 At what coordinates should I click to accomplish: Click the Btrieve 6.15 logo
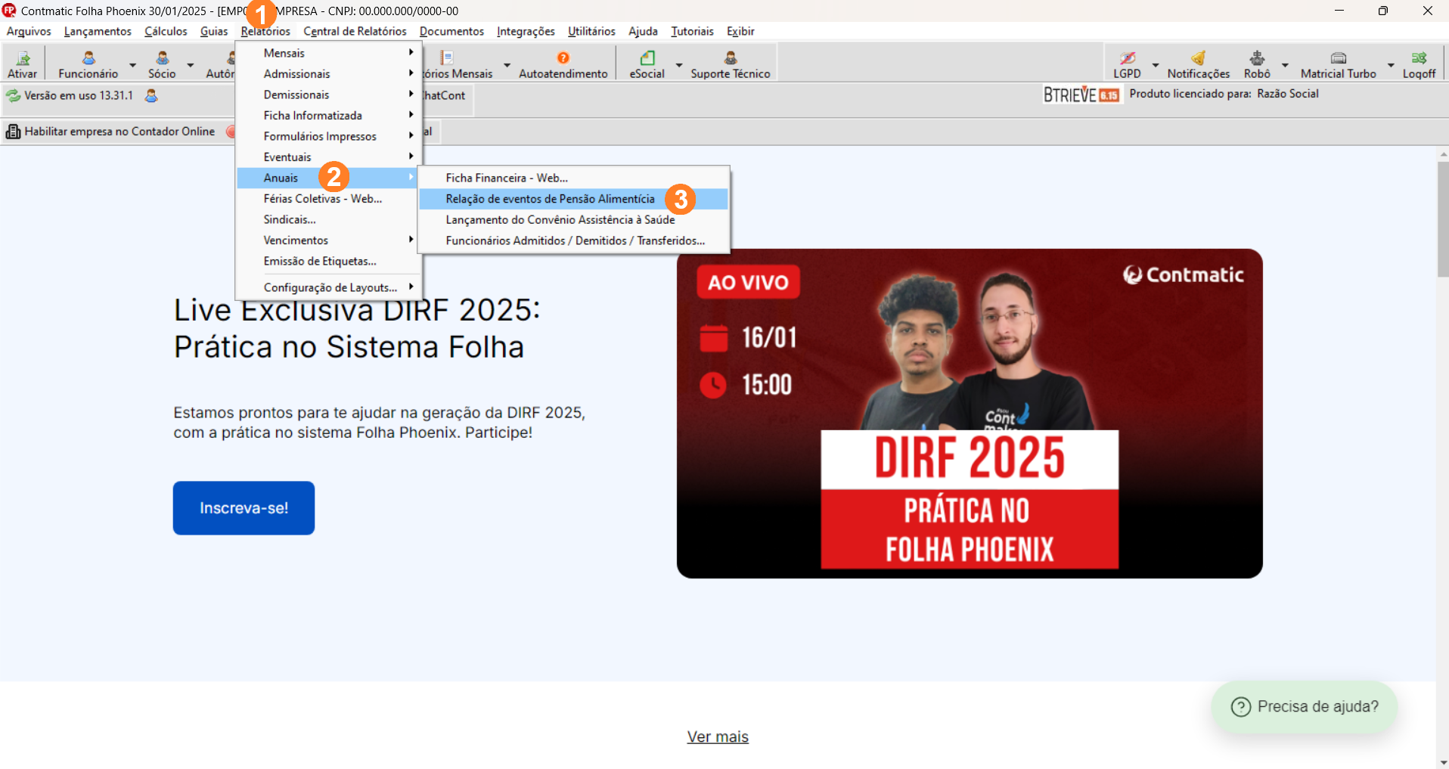coord(1082,95)
